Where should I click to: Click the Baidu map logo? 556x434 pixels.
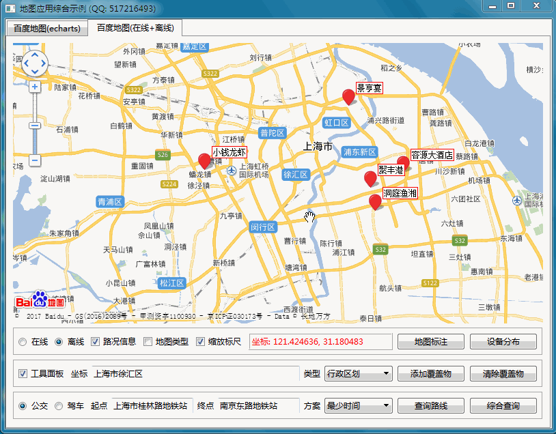[40, 300]
